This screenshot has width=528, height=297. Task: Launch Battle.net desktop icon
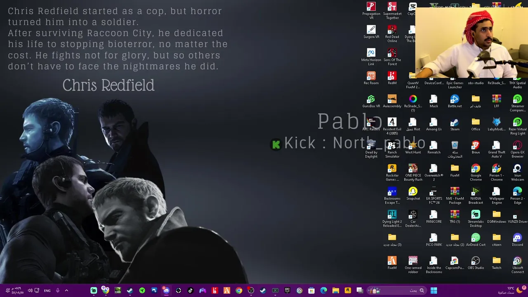(x=455, y=101)
